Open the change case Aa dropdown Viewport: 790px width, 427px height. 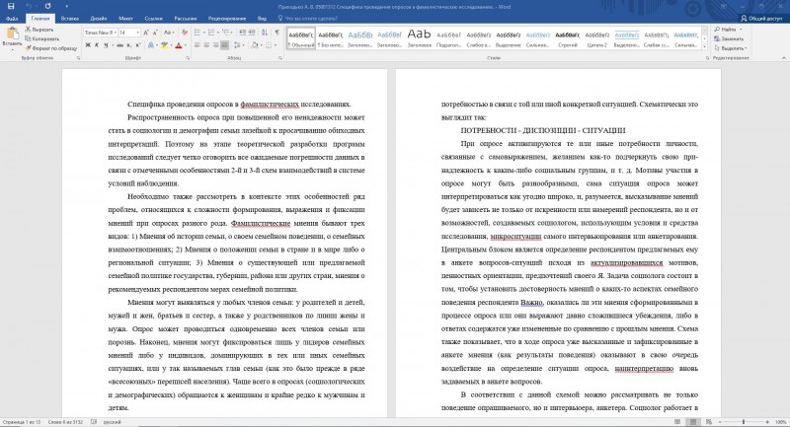[x=169, y=33]
